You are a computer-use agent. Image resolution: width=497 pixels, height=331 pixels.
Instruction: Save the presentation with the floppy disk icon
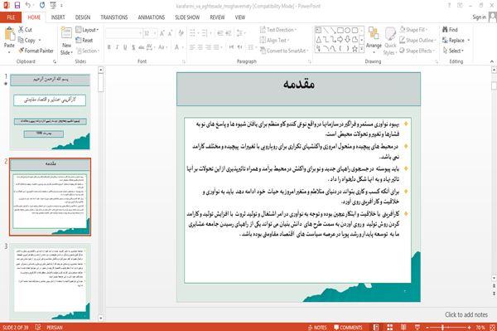pyautogui.click(x=17, y=5)
